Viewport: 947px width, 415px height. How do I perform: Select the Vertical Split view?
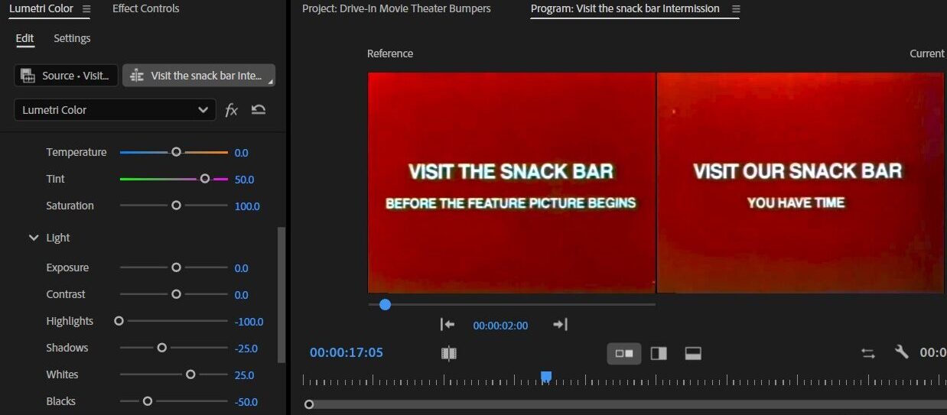659,353
